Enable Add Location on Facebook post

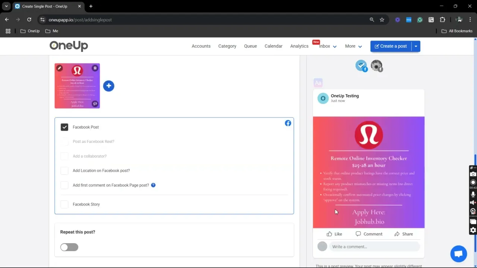point(64,170)
